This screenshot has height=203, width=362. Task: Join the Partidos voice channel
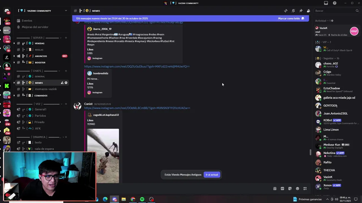pos(42,116)
